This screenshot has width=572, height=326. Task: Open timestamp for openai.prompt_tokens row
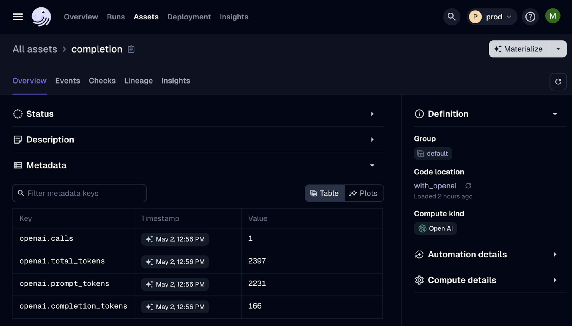pyautogui.click(x=175, y=284)
